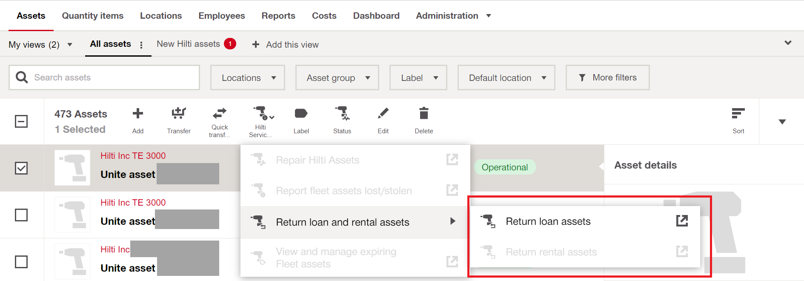Click the external link icon for Return rental assets
Viewport: 804px width, 281px height.
tap(682, 251)
